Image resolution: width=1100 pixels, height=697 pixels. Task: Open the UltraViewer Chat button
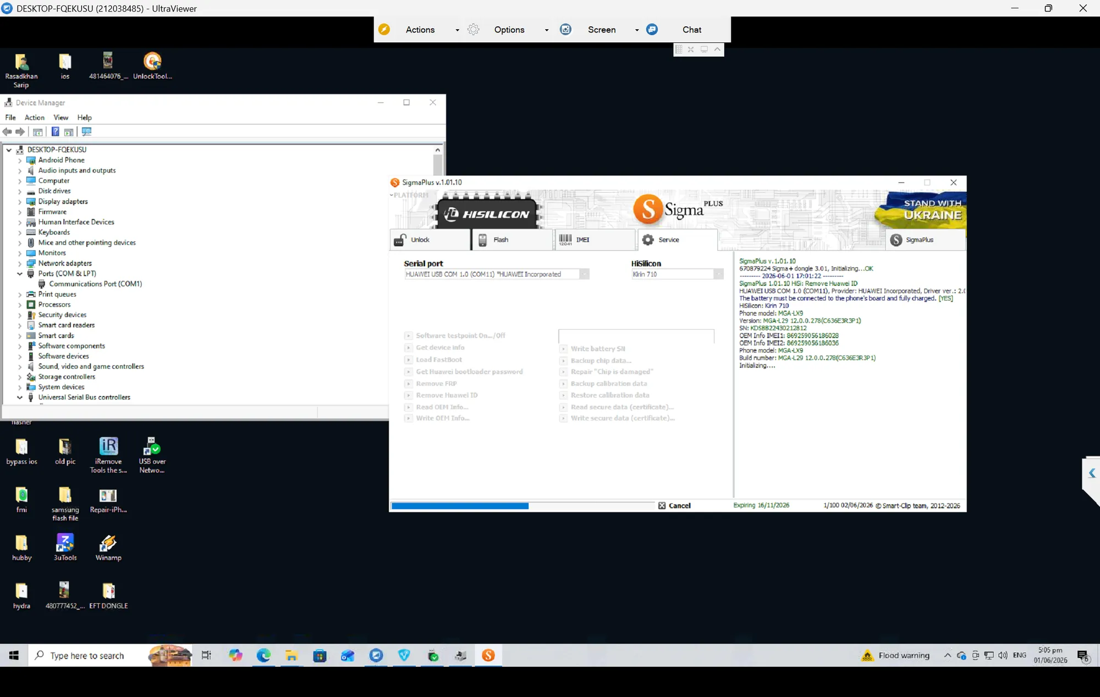click(x=692, y=30)
